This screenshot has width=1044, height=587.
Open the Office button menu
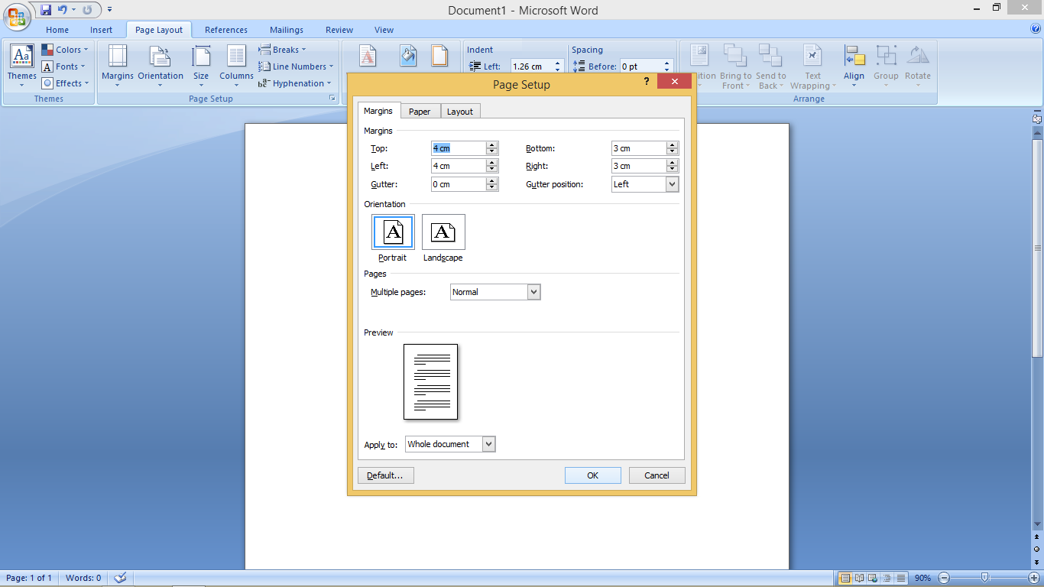(x=17, y=15)
